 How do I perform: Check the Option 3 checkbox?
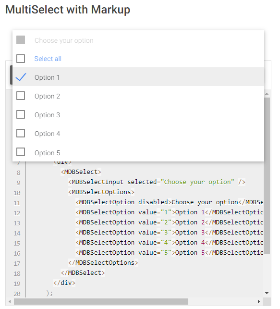[21, 114]
